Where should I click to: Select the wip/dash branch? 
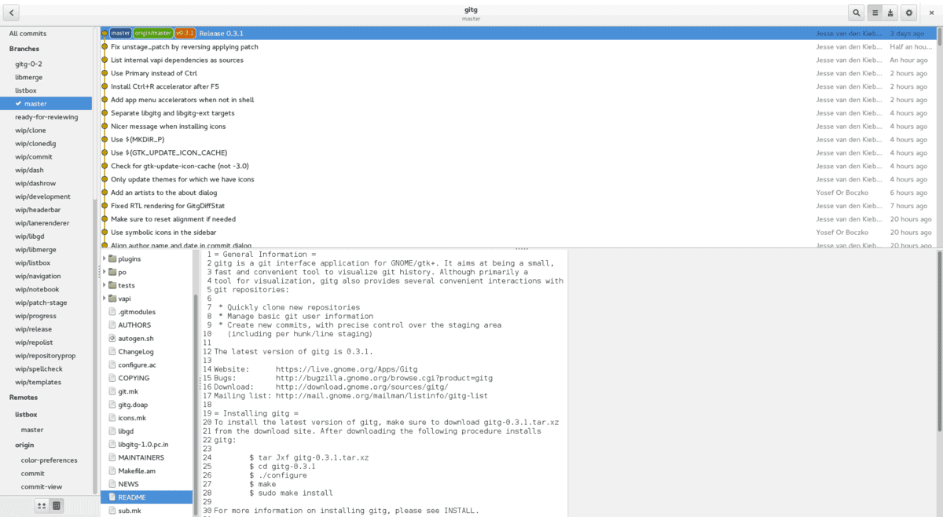[x=46, y=170]
